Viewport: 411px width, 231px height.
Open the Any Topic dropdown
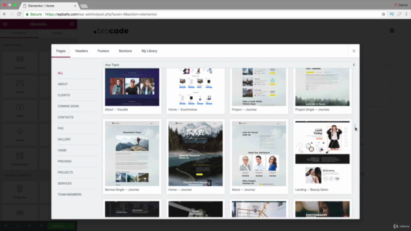(229, 65)
